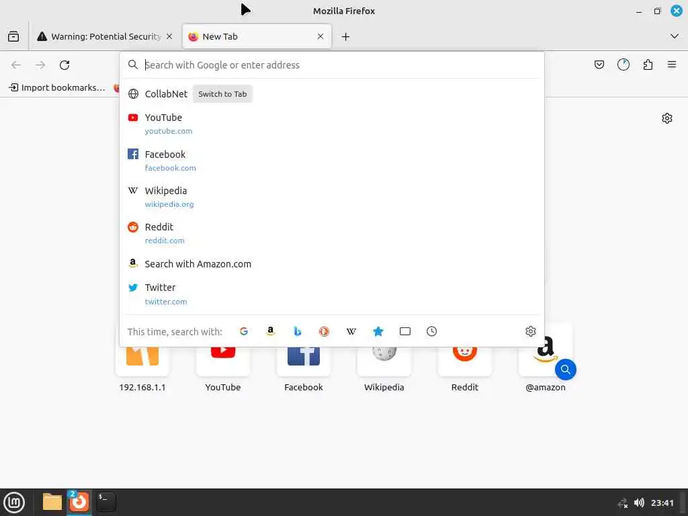Open the Firefox View icon
Viewport: 688px width, 516px height.
tap(13, 36)
